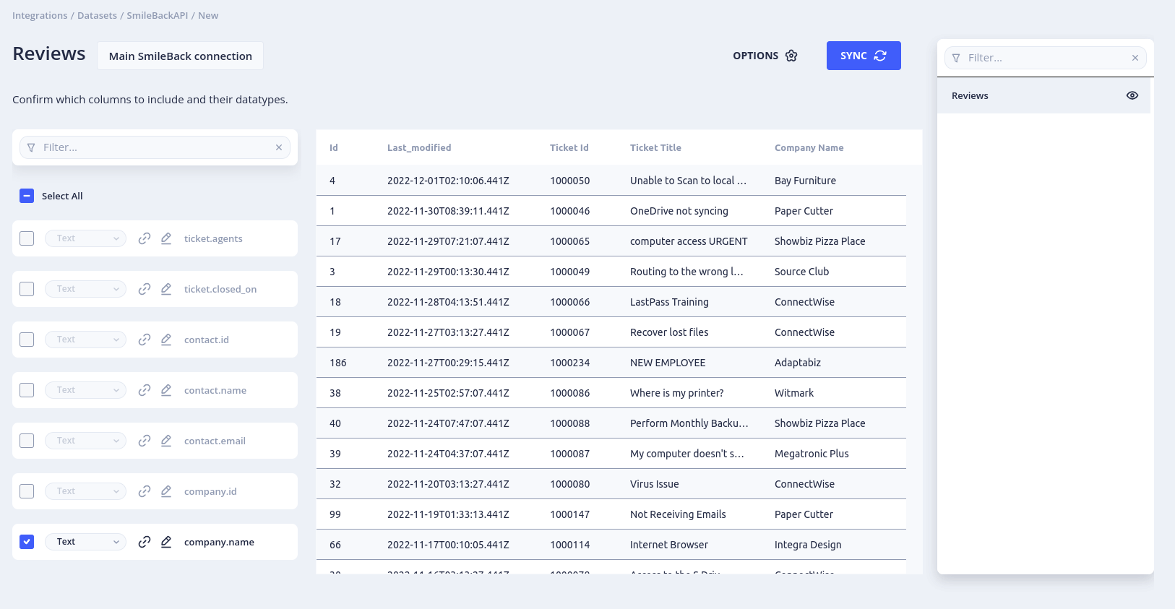1175x609 pixels.
Task: Sort table by Last_modified column header
Action: click(x=418, y=147)
